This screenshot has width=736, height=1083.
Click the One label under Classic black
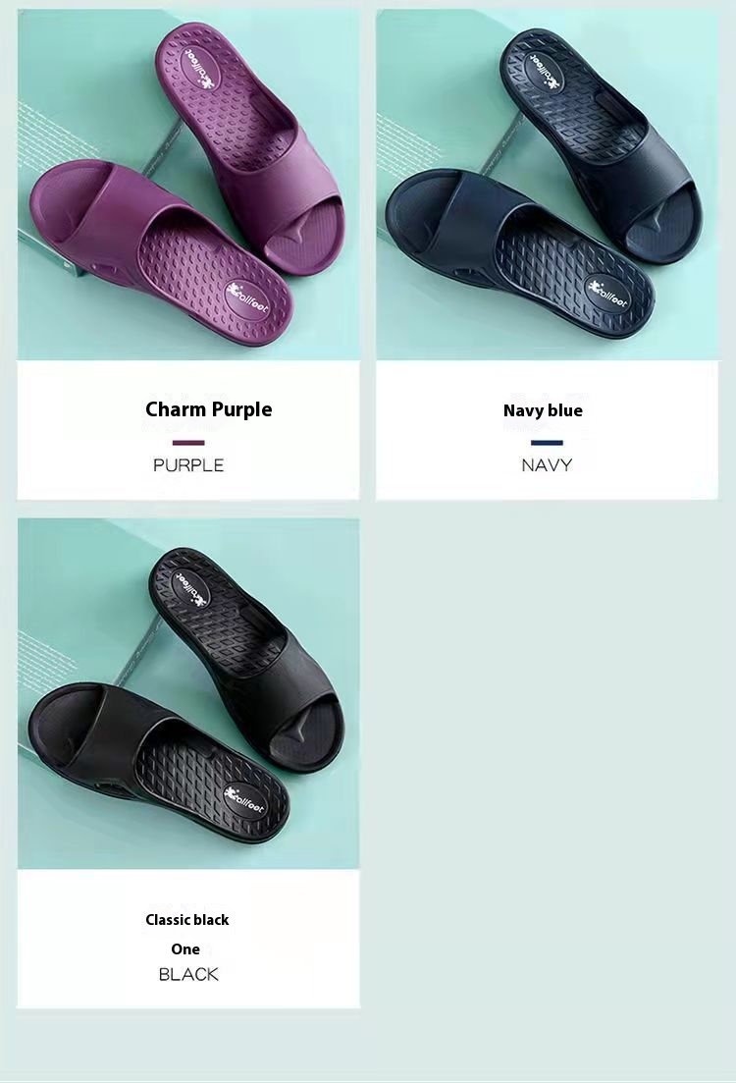click(185, 949)
